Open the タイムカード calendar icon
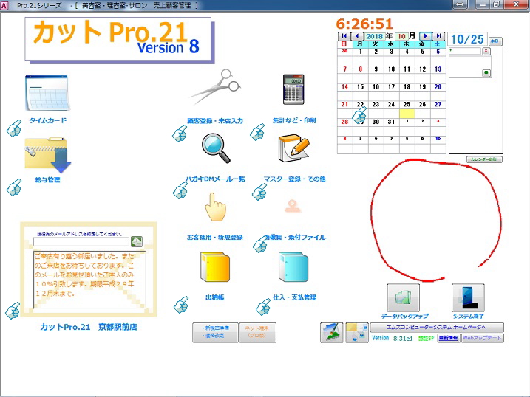 click(x=47, y=93)
